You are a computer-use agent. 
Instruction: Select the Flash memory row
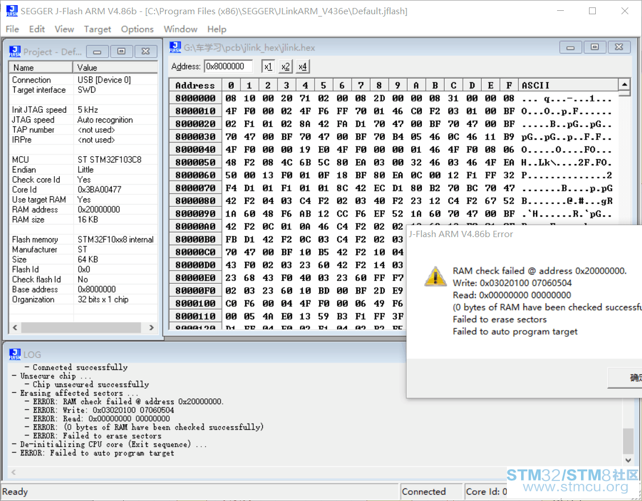[x=83, y=239]
